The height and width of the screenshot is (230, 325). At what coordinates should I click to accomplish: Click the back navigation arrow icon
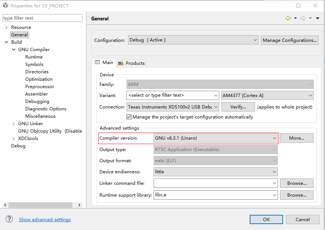point(288,18)
